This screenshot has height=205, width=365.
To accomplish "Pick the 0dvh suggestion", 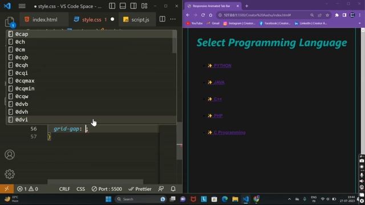I will coord(91,112).
